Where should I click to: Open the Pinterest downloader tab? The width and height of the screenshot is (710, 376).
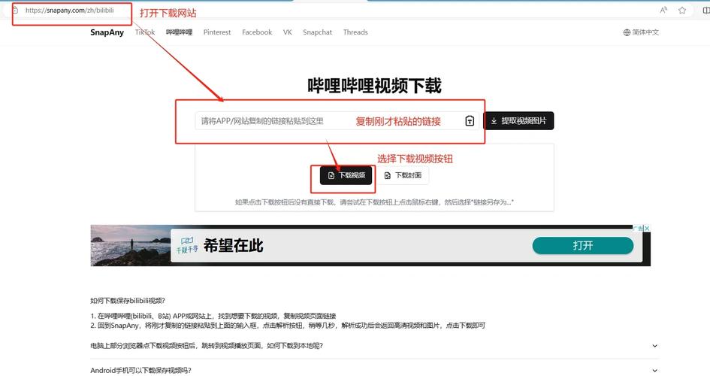tap(217, 32)
